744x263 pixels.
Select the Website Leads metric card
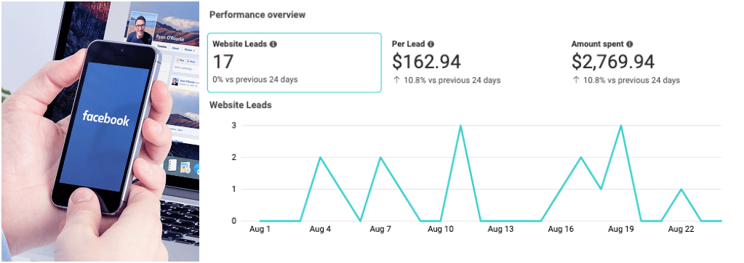tap(295, 62)
